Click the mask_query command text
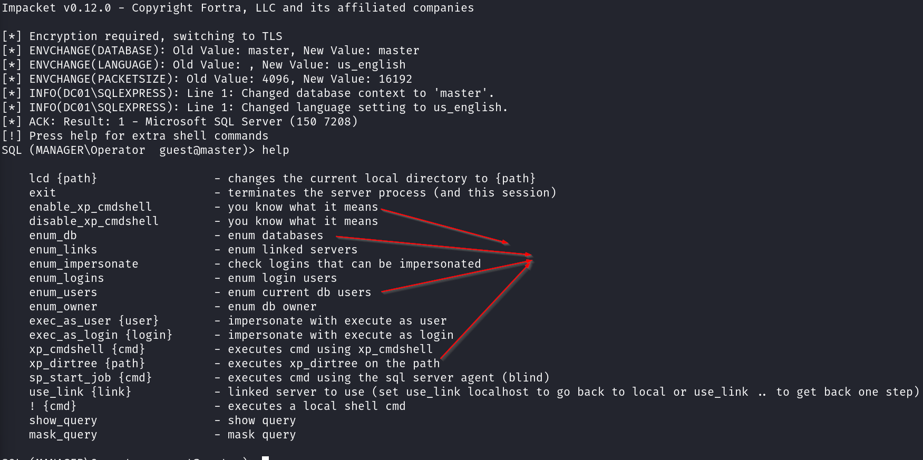This screenshot has height=460, width=923. [63, 435]
